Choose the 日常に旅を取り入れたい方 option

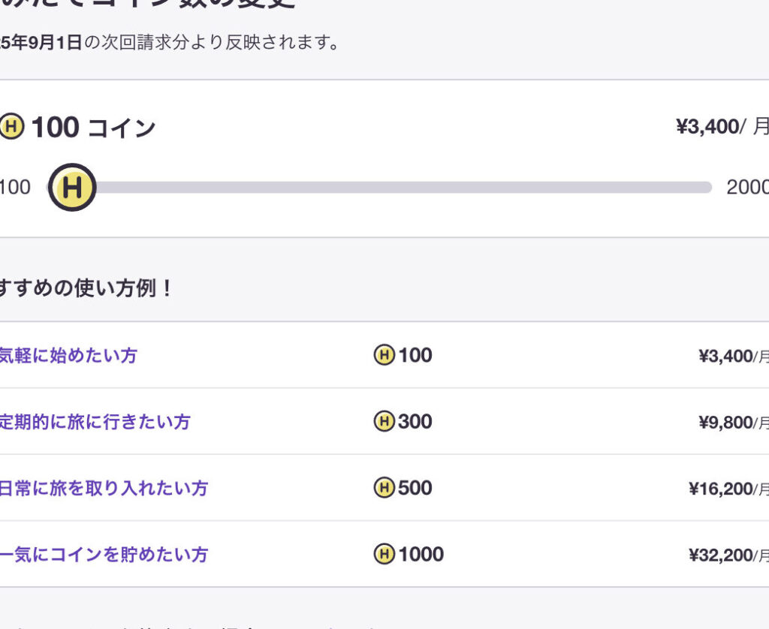[x=103, y=488]
